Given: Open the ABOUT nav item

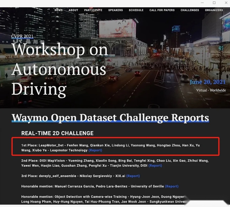Looking at the screenshot, I should tap(73, 10).
